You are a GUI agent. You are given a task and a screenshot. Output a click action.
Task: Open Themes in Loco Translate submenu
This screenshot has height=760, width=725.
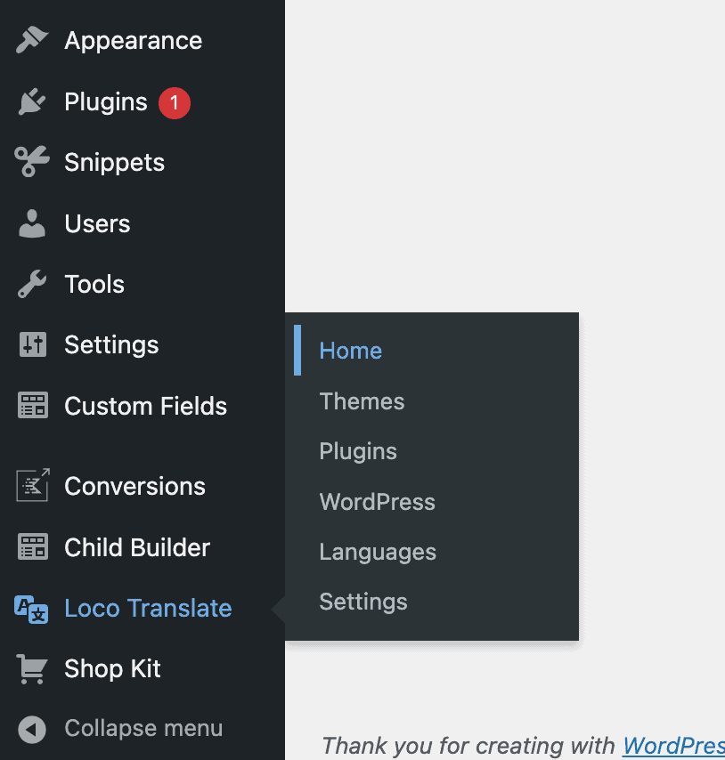[362, 401]
